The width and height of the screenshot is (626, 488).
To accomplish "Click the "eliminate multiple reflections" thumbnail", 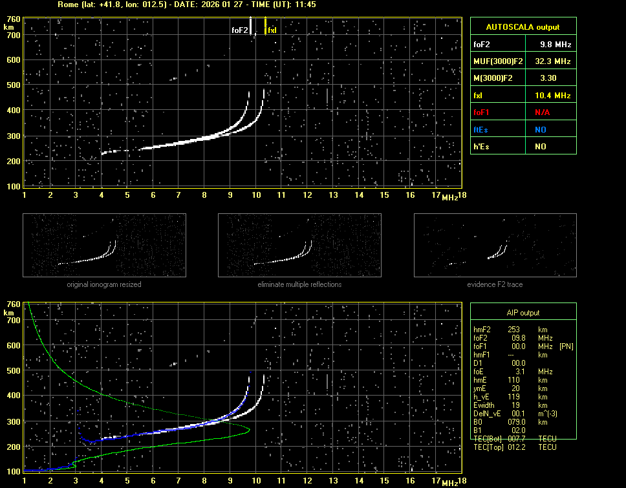I will [x=299, y=246].
